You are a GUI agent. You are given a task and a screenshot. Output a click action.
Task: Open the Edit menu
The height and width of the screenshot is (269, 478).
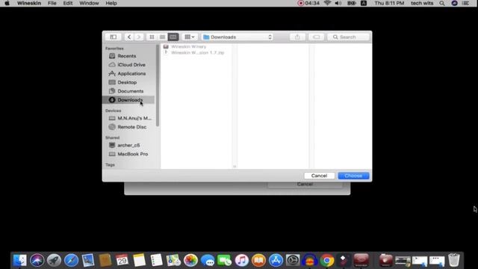pos(68,3)
